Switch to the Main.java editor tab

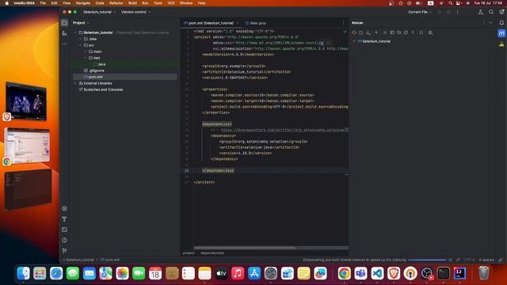(255, 23)
